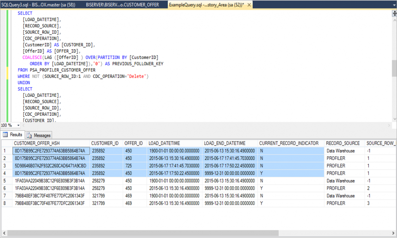Screen dimensions: 397x238
Task: Switch to the Messages tab
Action: point(39,135)
